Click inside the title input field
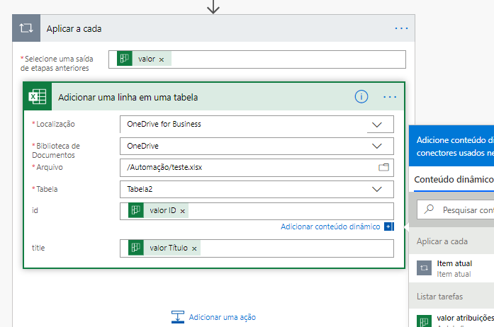This screenshot has width=494, height=327. click(257, 248)
